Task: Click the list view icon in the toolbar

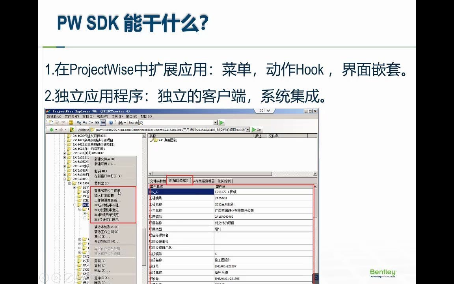Action: coord(103,123)
